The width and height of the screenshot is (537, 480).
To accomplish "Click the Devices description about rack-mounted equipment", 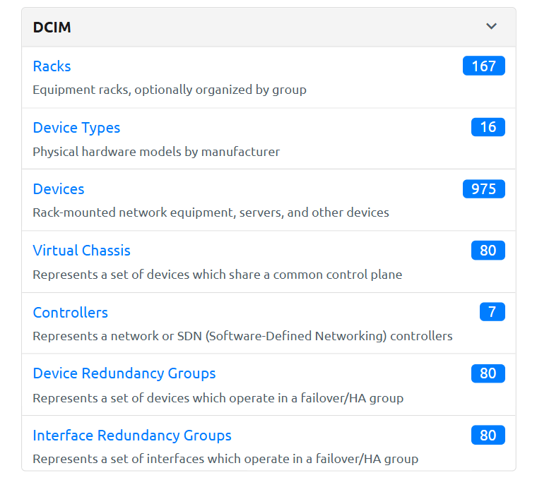I will pos(211,212).
